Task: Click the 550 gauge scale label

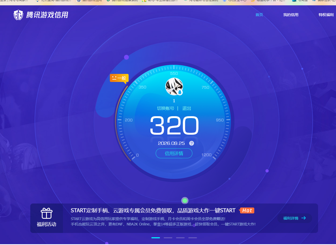Action: click(x=174, y=73)
